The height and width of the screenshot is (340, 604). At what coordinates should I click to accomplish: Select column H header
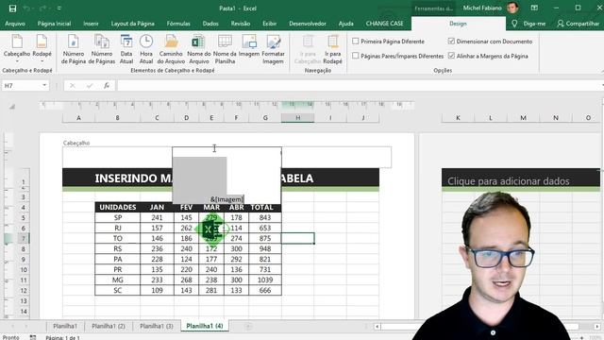(x=297, y=118)
